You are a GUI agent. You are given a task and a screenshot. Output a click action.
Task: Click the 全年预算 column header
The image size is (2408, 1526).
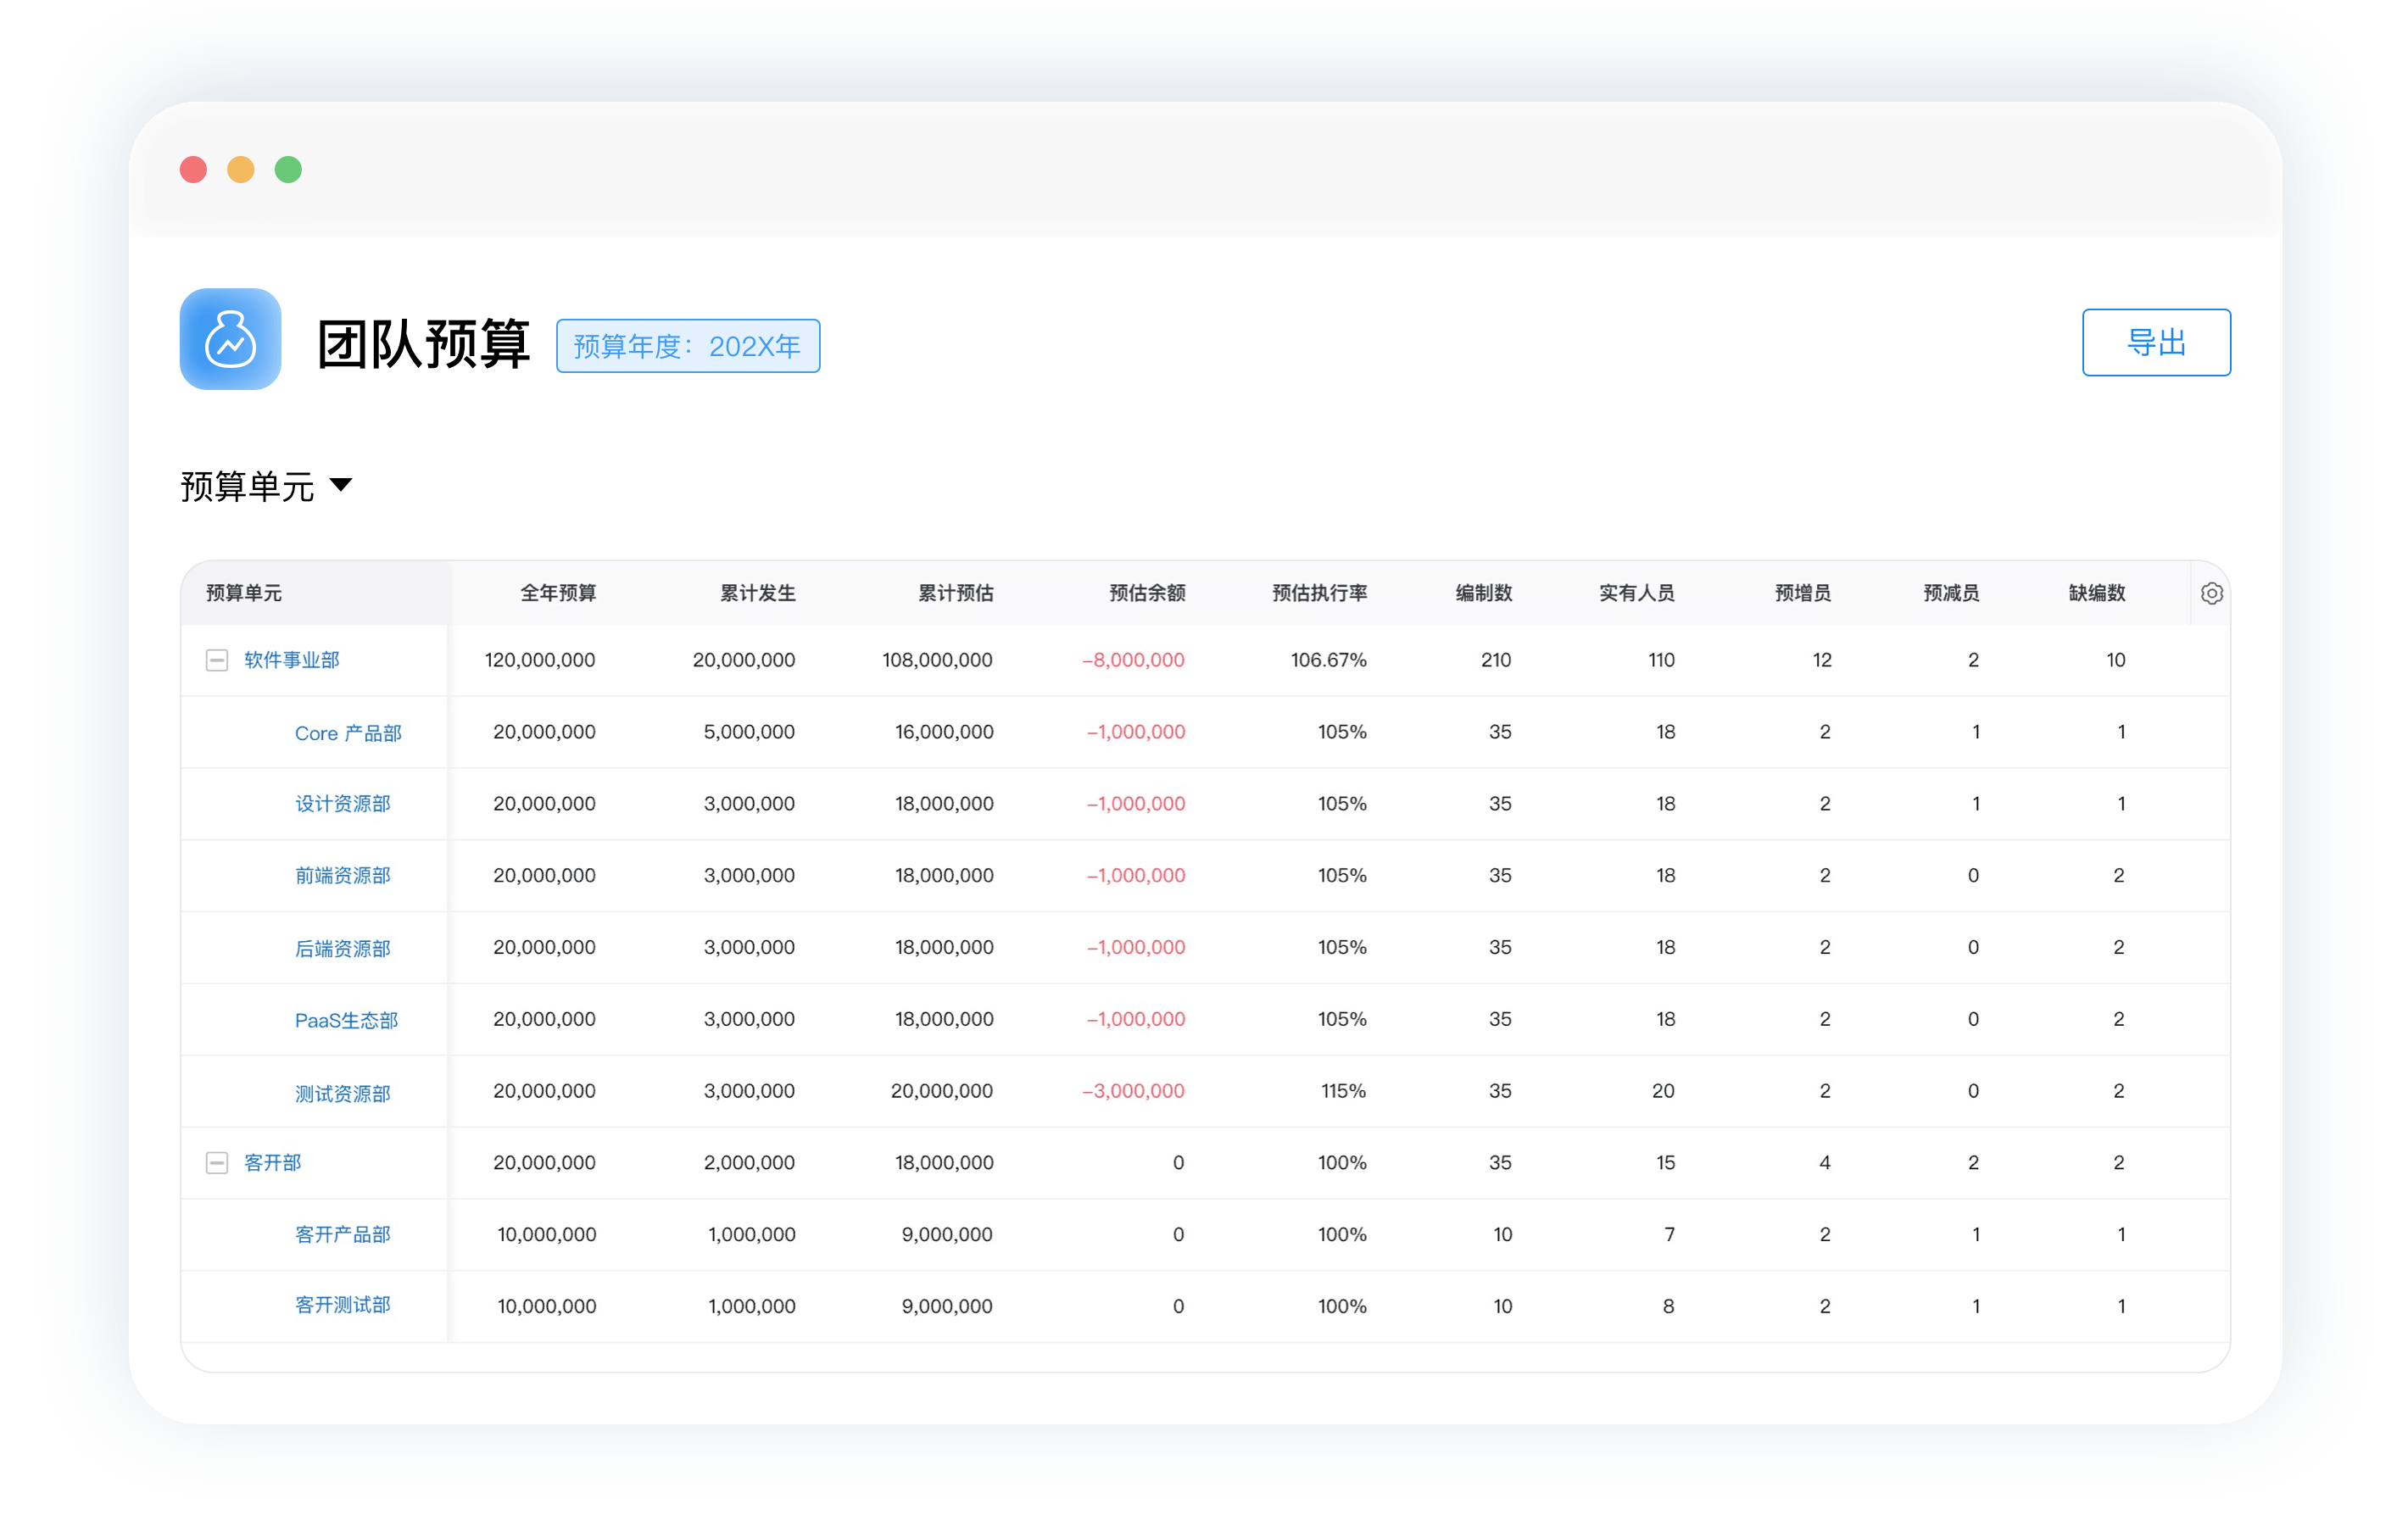tap(557, 593)
